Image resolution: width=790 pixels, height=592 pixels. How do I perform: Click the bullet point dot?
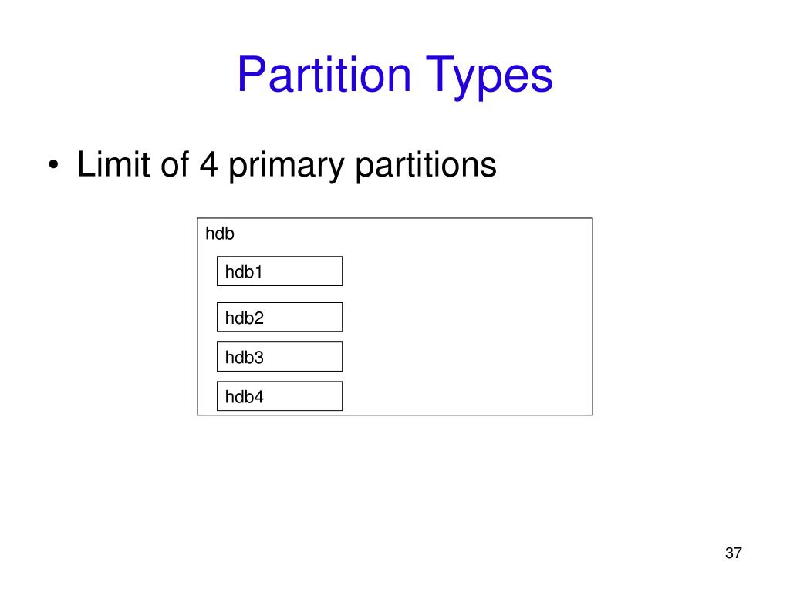54,165
